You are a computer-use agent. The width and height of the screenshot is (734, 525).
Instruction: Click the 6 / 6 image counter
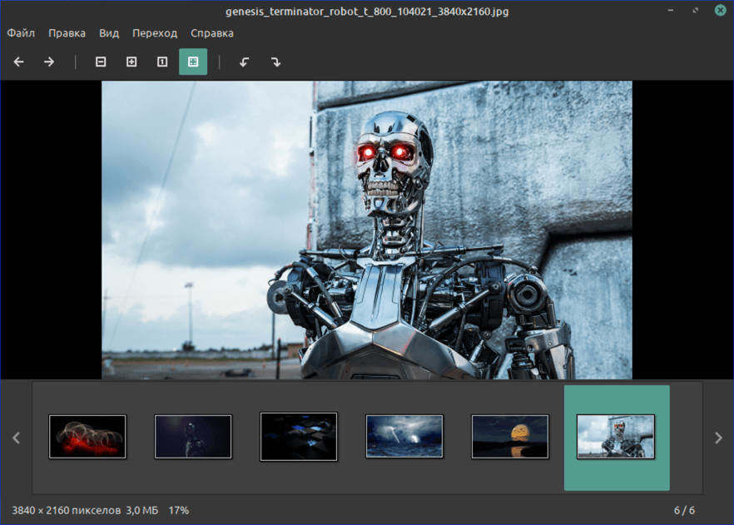[684, 511]
